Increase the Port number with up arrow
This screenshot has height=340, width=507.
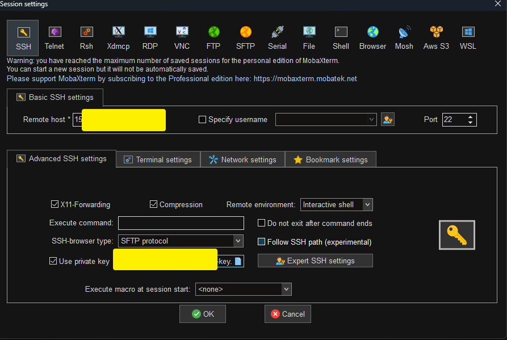point(471,117)
